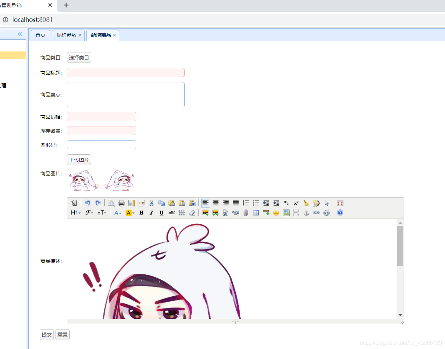Viewport: 445px width, 349px height.
Task: Toggle strikethrough formatting
Action: [x=172, y=212]
